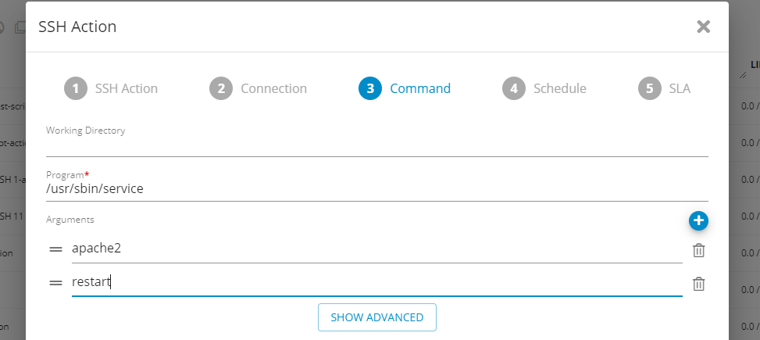The width and height of the screenshot is (760, 340).
Task: Delete the restart argument
Action: point(699,284)
